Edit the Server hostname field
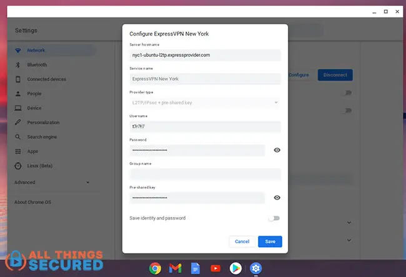 point(205,55)
